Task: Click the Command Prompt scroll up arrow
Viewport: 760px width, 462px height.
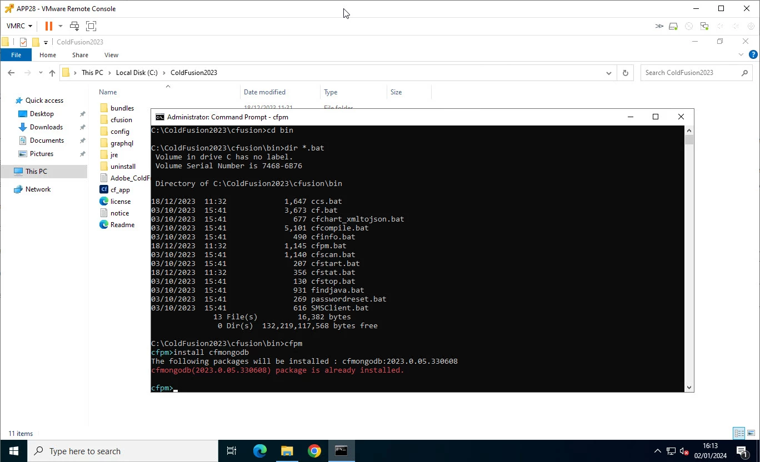Action: 689,130
